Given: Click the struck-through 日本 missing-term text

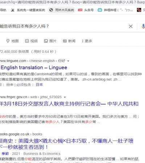Looking at the screenshot, I should (10, 85).
